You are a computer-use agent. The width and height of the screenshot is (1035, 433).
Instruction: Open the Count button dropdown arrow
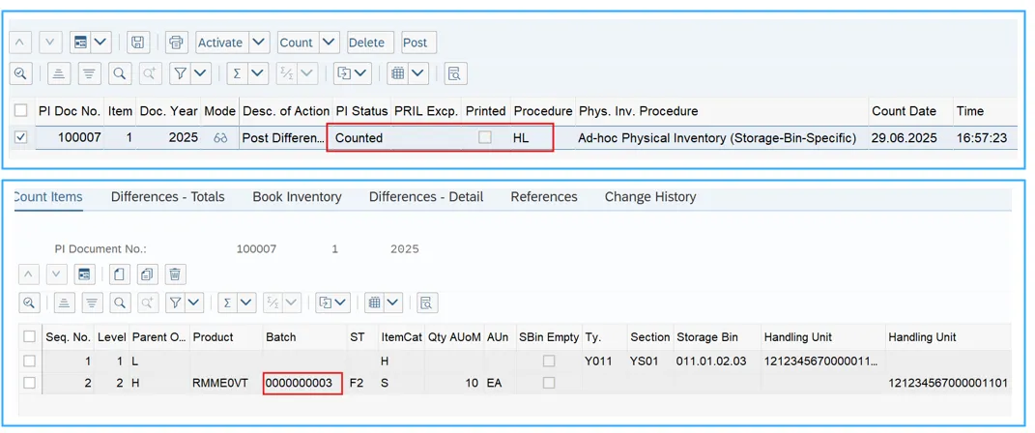click(329, 43)
